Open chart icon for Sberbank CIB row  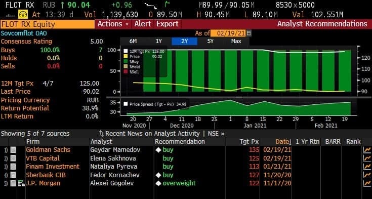coord(367,175)
